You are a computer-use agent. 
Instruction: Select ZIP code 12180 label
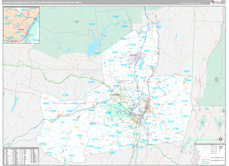[x=157, y=105]
